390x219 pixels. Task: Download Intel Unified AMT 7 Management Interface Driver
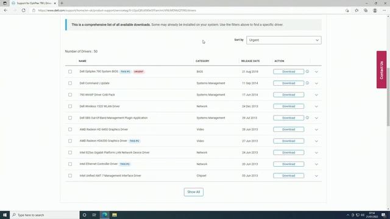point(288,176)
